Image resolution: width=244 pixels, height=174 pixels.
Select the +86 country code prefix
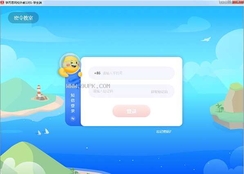pyautogui.click(x=97, y=73)
